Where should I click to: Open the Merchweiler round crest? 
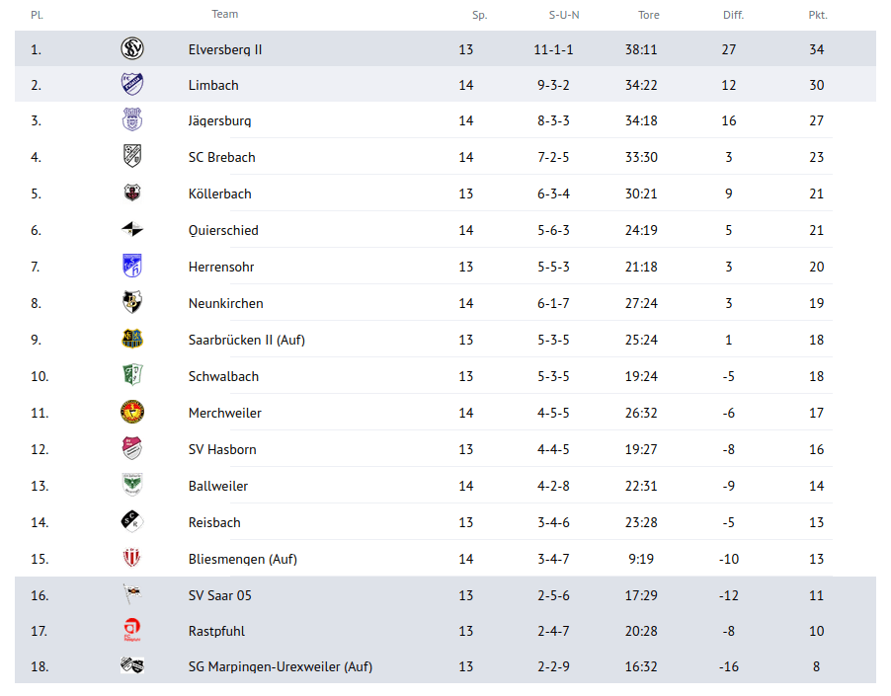[x=131, y=413]
